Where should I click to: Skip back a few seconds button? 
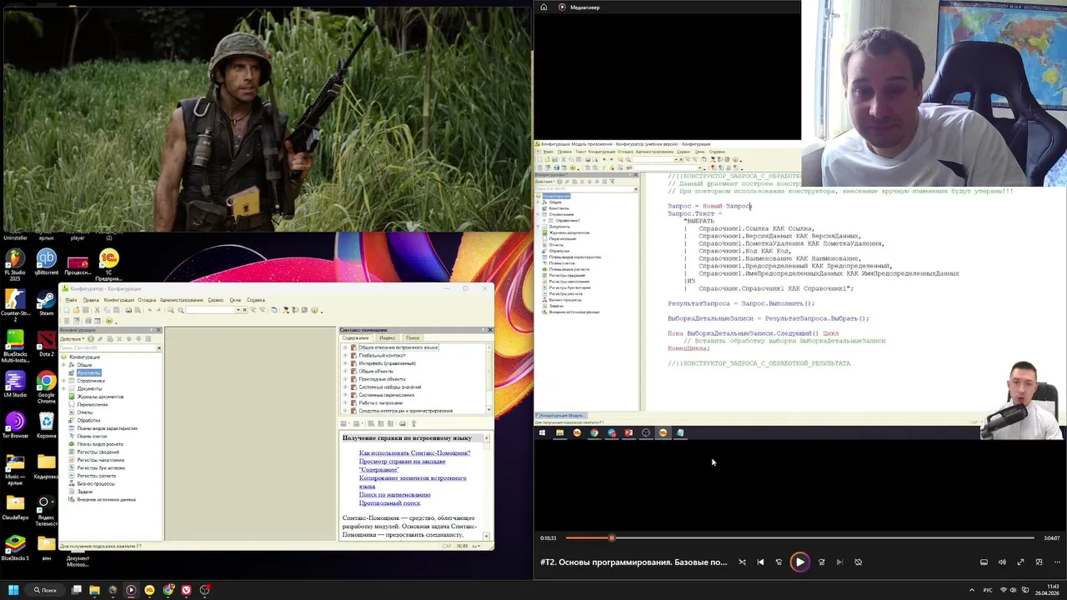coord(779,562)
